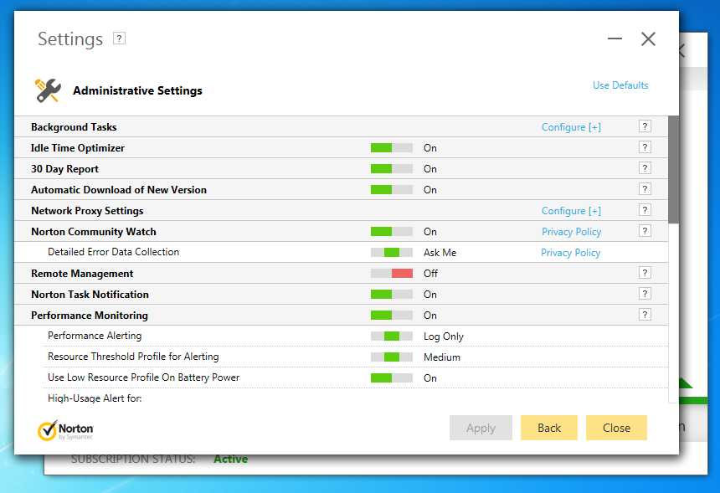Close Settings window with X
The height and width of the screenshot is (493, 720).
point(648,39)
